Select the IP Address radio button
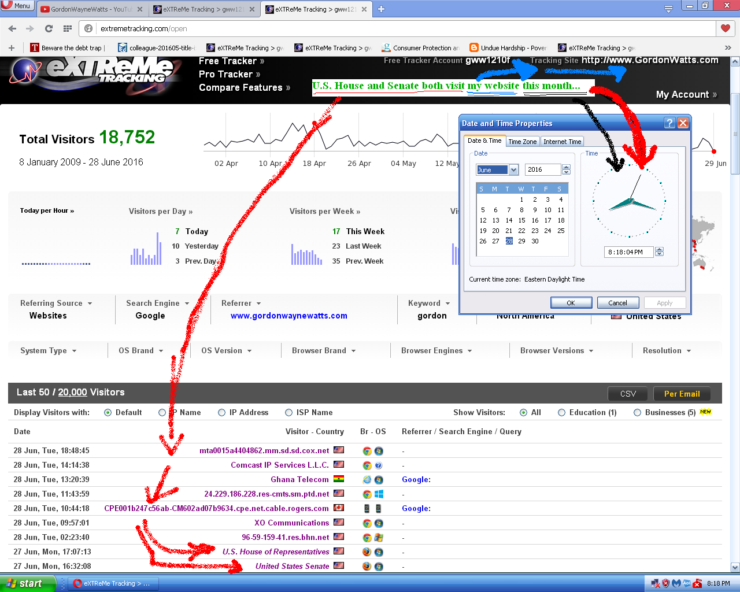This screenshot has width=740, height=592. 221,413
